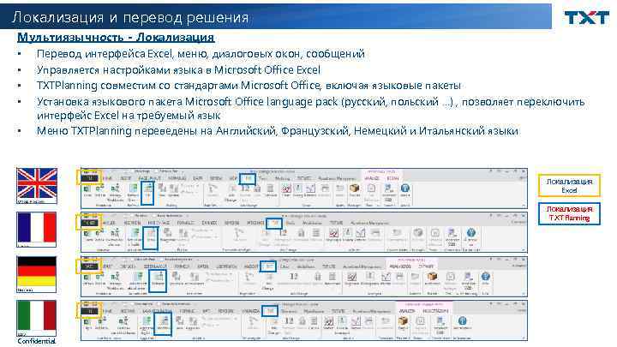Open the Datei menu in the German ribbon
The width and height of the screenshot is (617, 347).
[x=91, y=266]
